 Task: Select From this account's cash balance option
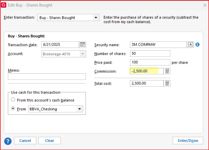[13, 100]
